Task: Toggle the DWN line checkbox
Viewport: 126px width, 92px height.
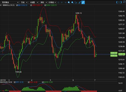Action: click(45, 5)
